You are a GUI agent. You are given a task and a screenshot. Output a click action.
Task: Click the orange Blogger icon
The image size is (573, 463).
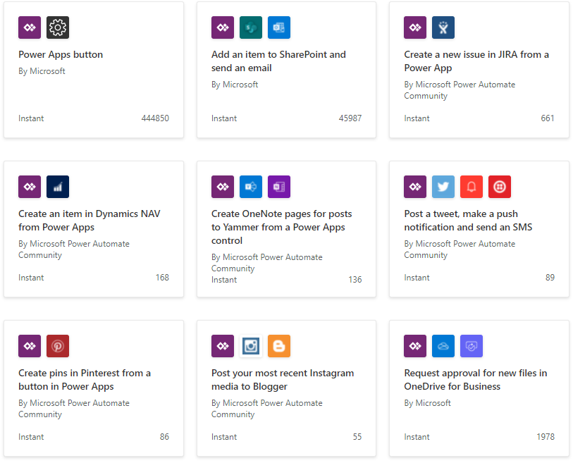pos(279,346)
